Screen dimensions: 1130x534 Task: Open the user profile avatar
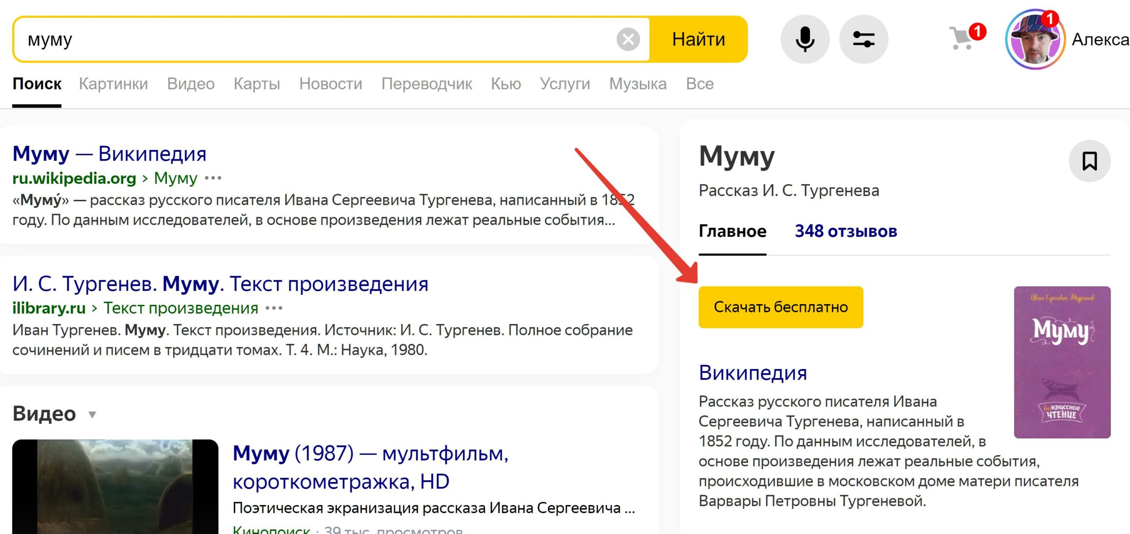(1035, 39)
